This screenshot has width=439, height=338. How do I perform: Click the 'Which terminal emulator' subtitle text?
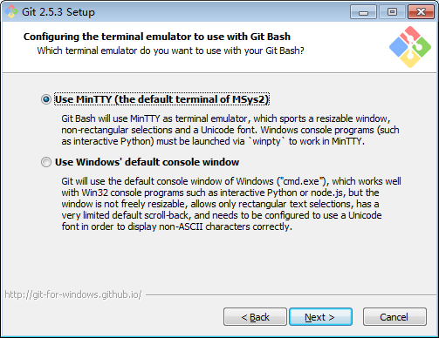pyautogui.click(x=170, y=51)
